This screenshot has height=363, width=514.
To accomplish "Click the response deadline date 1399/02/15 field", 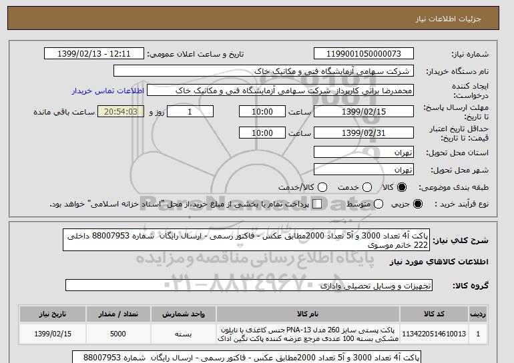I will (x=364, y=111).
